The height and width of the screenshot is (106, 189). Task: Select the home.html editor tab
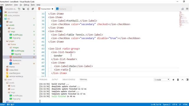coord(46,9)
